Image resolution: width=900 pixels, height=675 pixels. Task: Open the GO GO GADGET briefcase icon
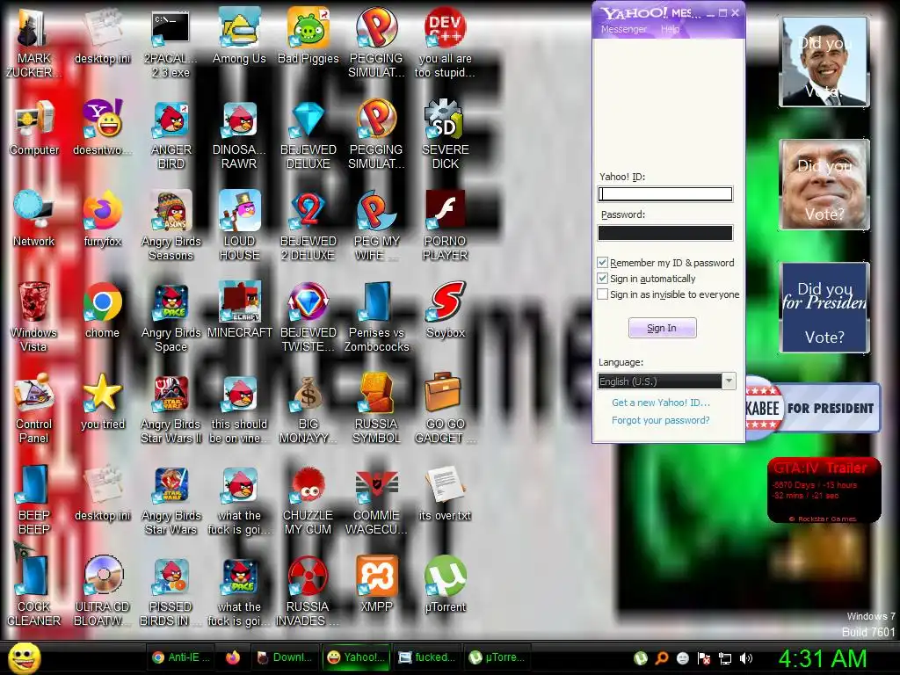pyautogui.click(x=446, y=408)
